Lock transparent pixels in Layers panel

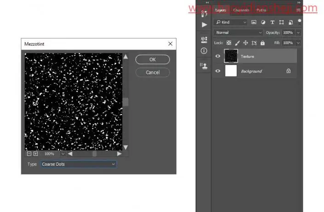point(229,43)
